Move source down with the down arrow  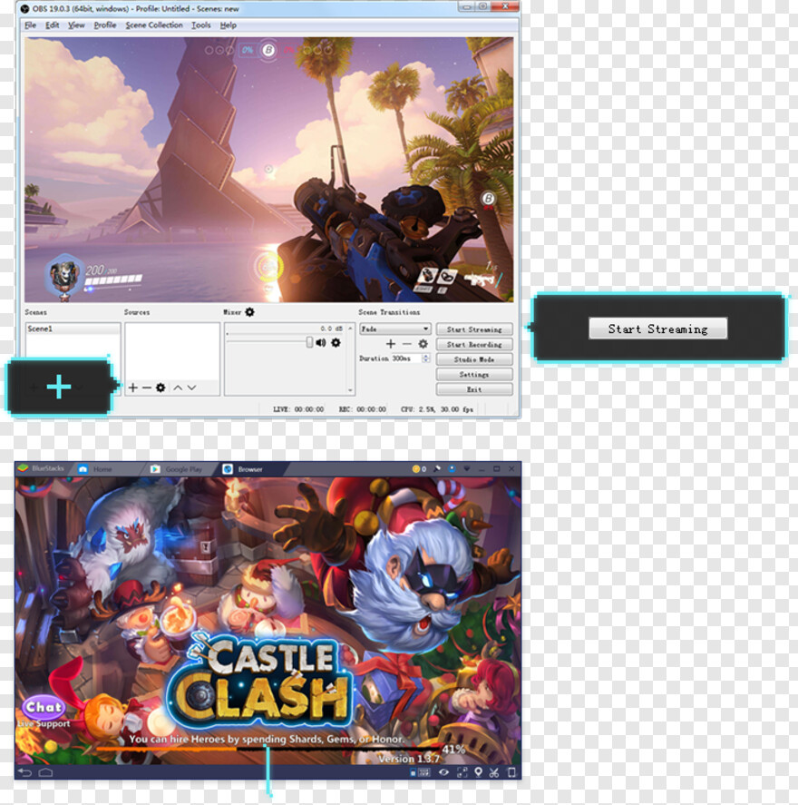(192, 388)
